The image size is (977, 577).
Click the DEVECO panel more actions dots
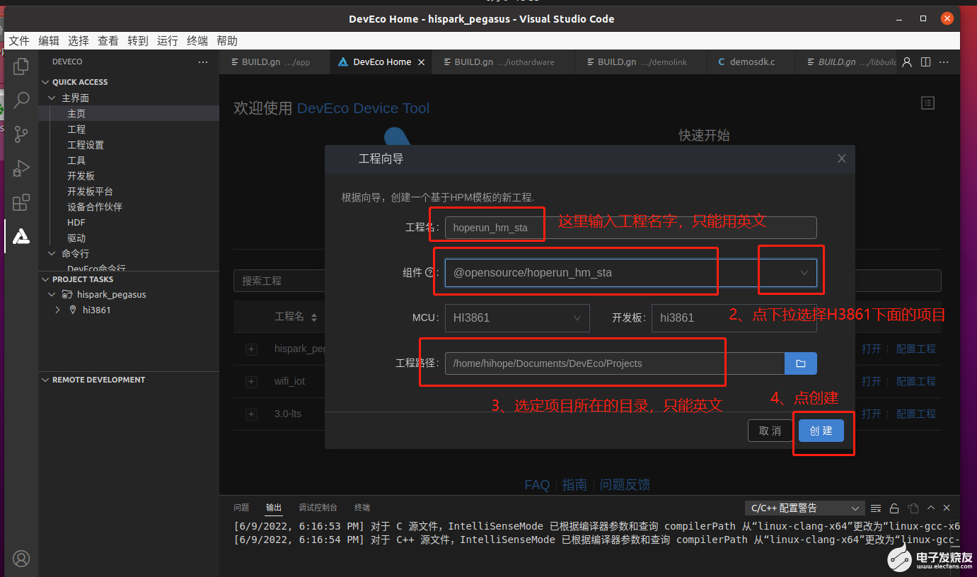pyautogui.click(x=203, y=62)
